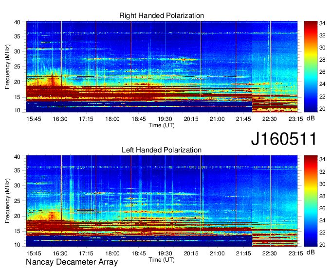Click the 23:15 time tick under the Left Handed plot

coord(296,253)
